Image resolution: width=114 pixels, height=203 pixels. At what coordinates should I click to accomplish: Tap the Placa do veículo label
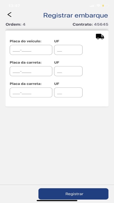[x=26, y=41]
